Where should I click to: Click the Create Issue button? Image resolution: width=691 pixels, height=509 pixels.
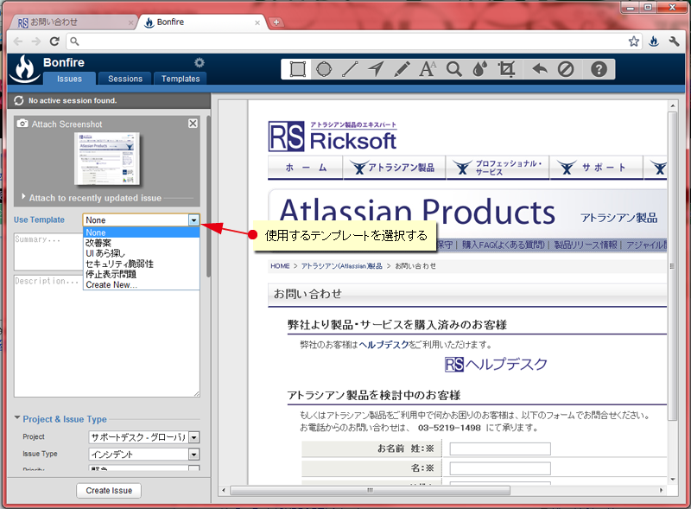point(109,491)
